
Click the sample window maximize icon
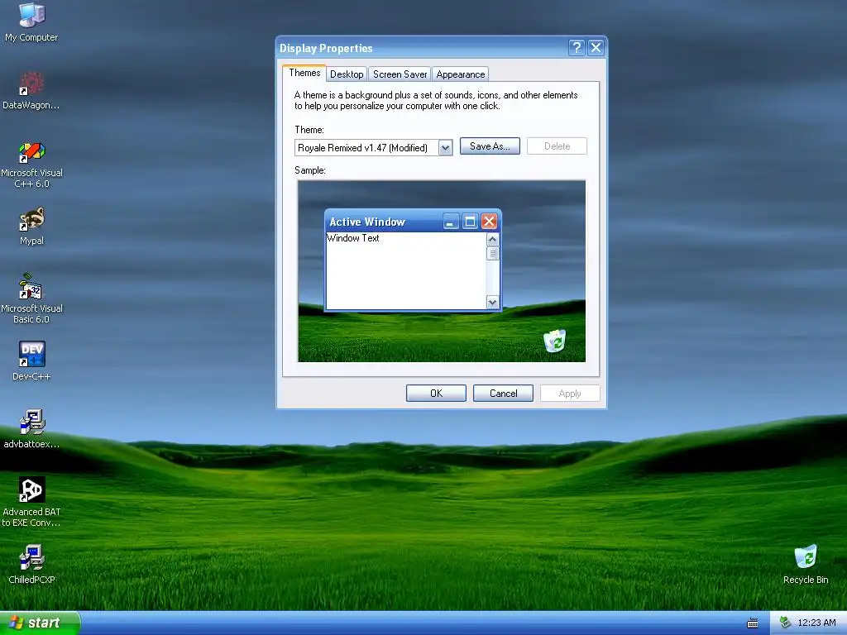pyautogui.click(x=470, y=221)
